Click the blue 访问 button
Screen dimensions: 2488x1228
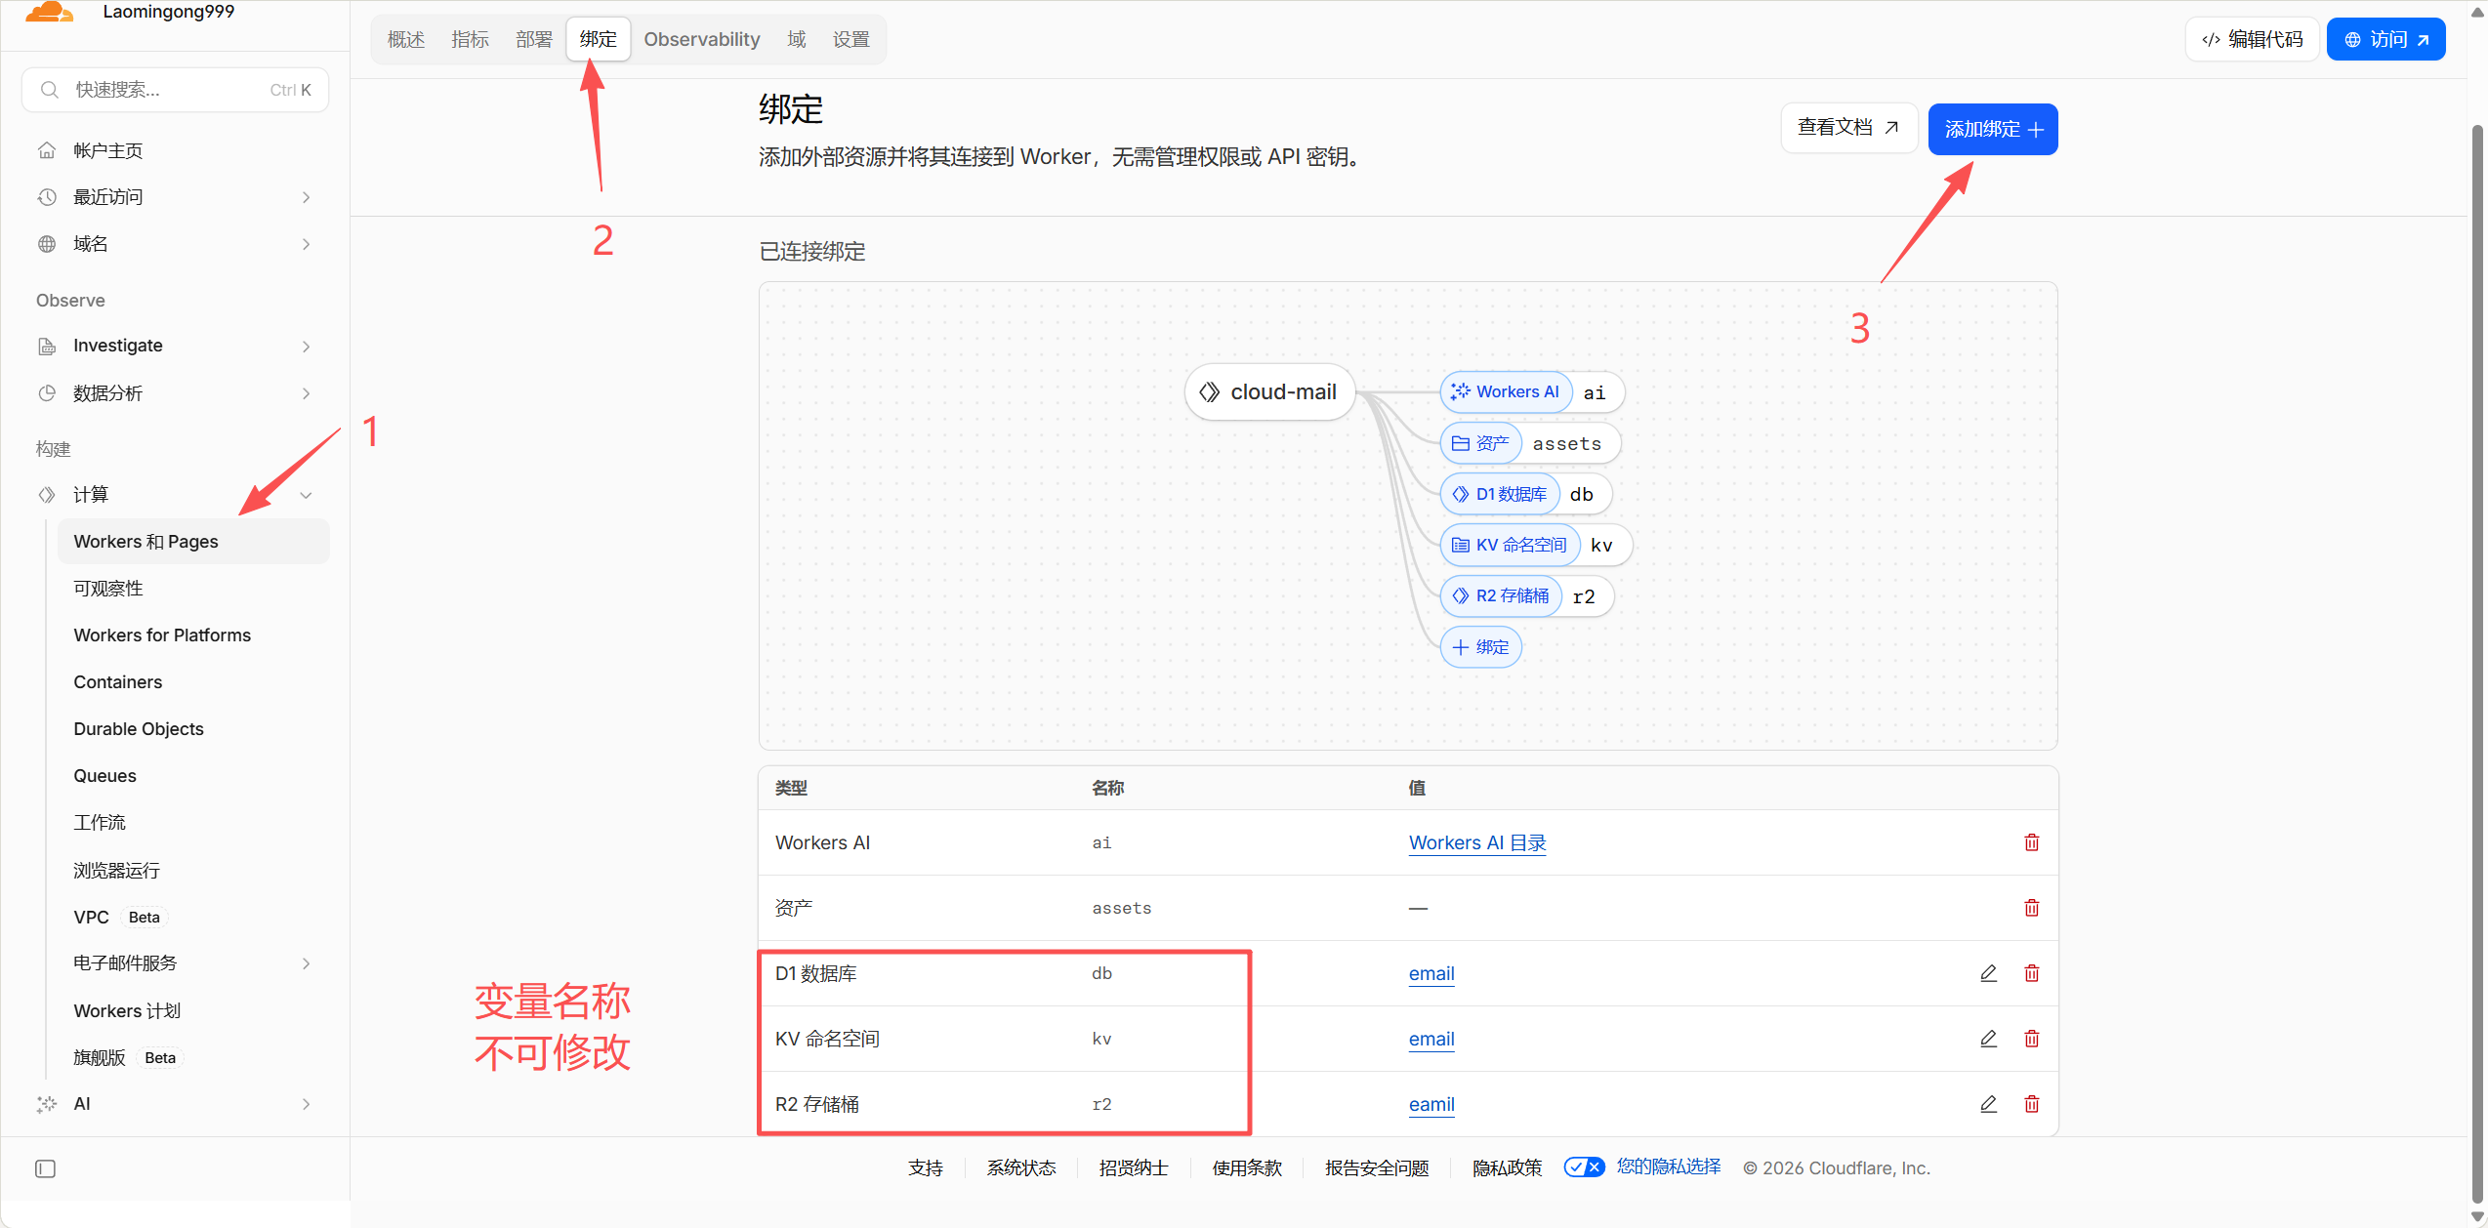[2385, 39]
